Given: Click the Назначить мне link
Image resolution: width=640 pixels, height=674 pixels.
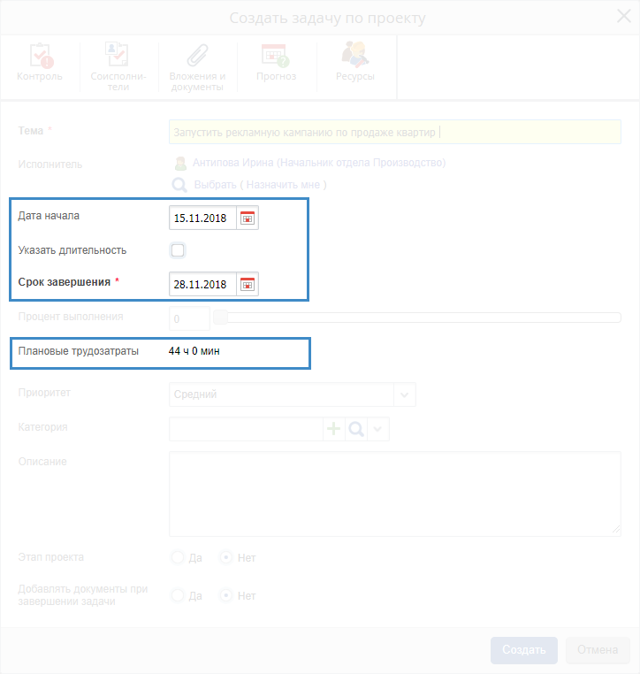Looking at the screenshot, I should click(x=286, y=185).
